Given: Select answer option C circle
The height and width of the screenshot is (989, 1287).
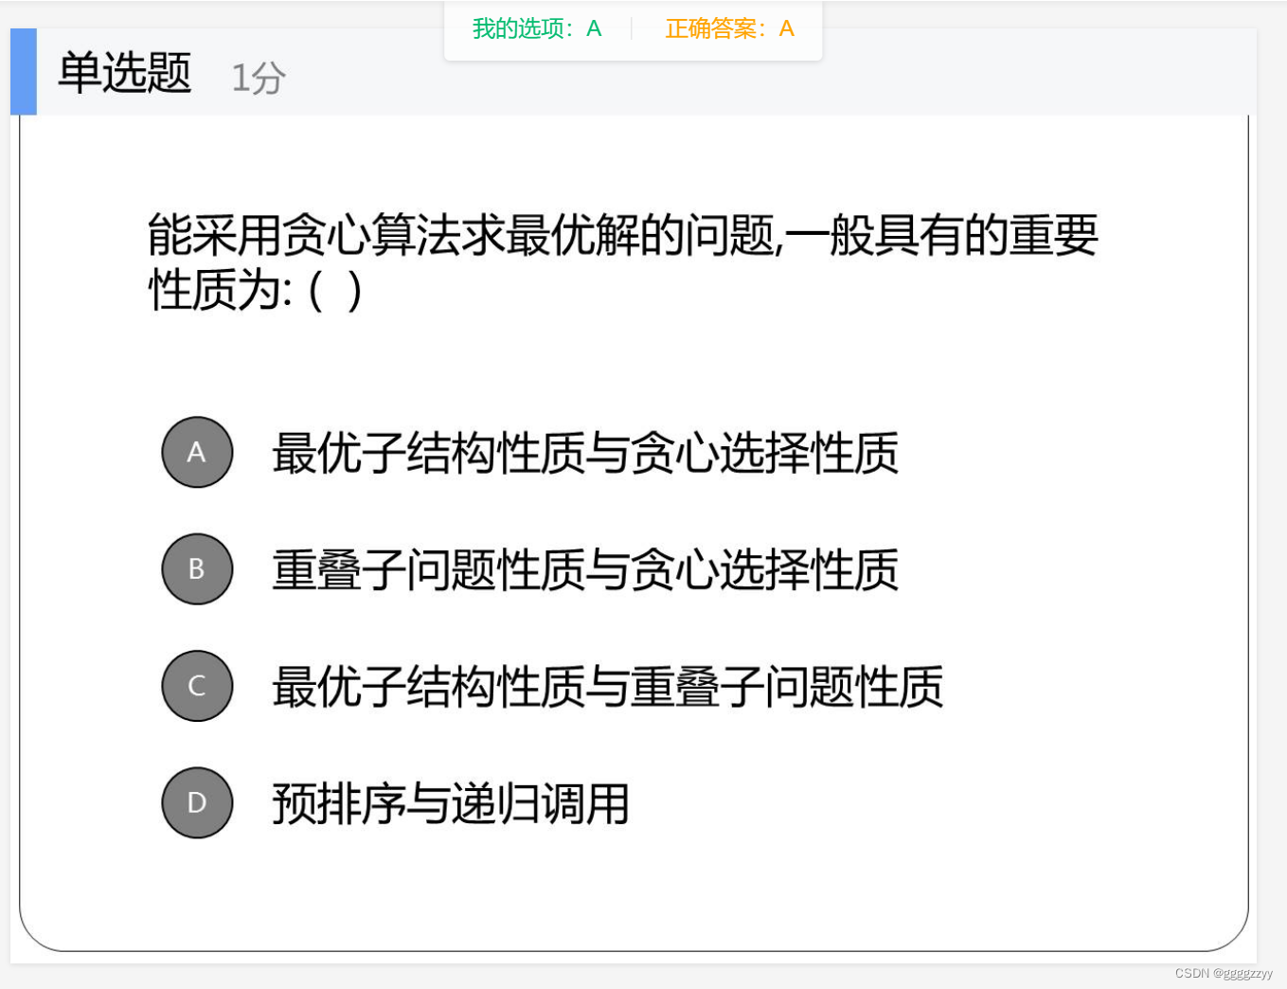Looking at the screenshot, I should point(196,686).
